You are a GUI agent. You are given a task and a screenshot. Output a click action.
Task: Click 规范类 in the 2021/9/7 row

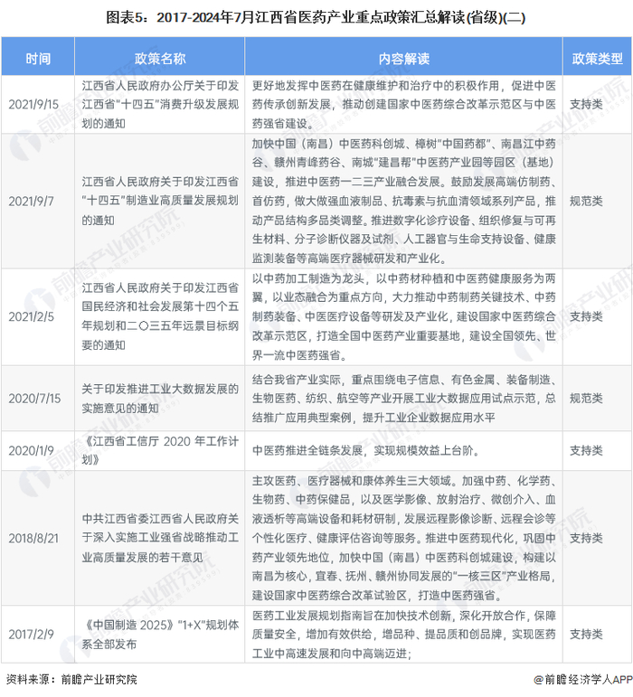(x=586, y=202)
